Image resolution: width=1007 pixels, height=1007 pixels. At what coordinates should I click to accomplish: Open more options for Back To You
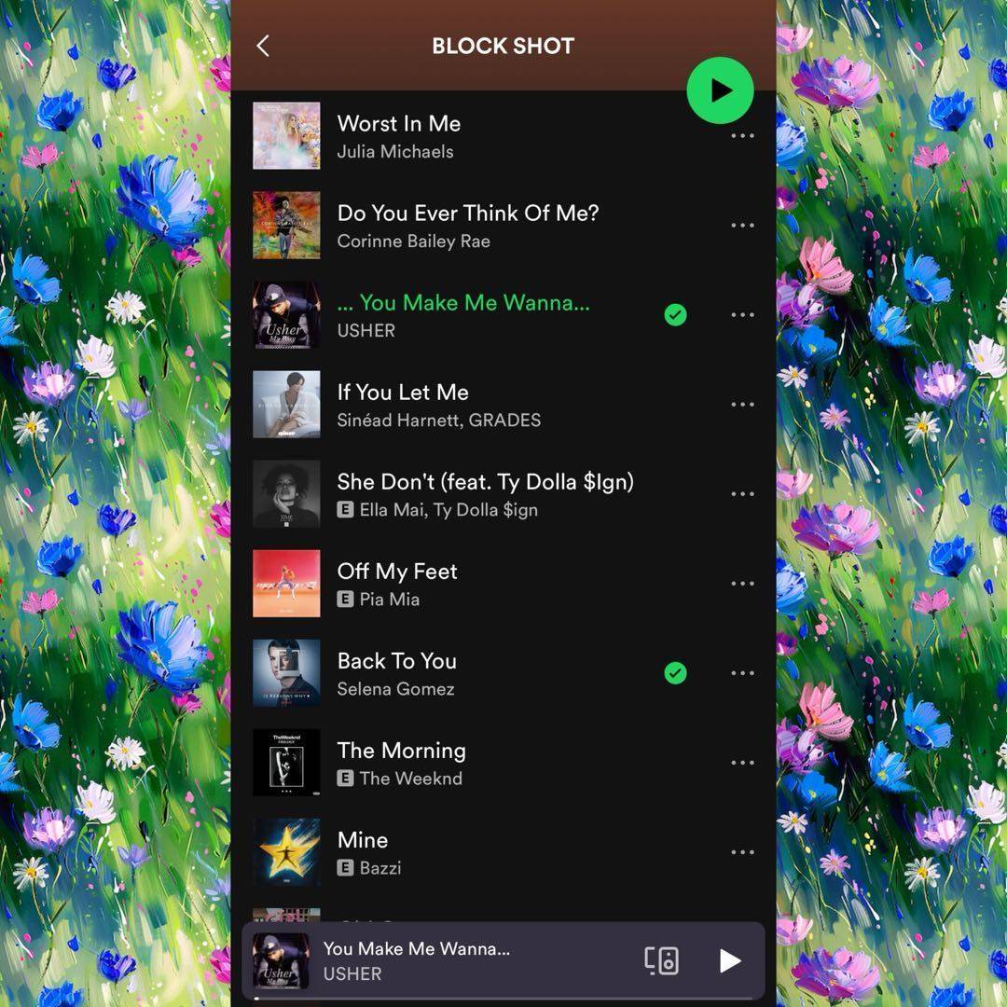point(742,673)
